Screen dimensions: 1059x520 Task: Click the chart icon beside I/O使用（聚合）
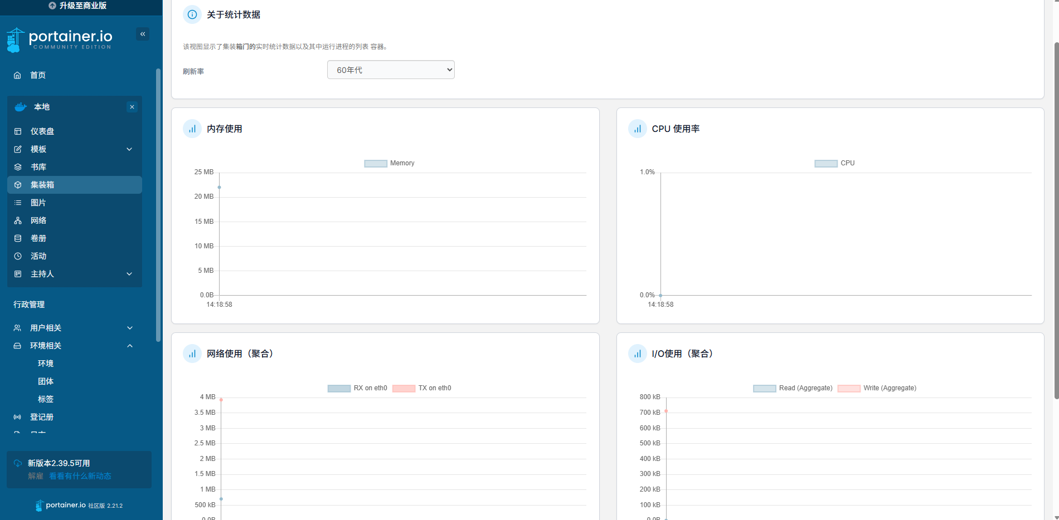click(638, 354)
